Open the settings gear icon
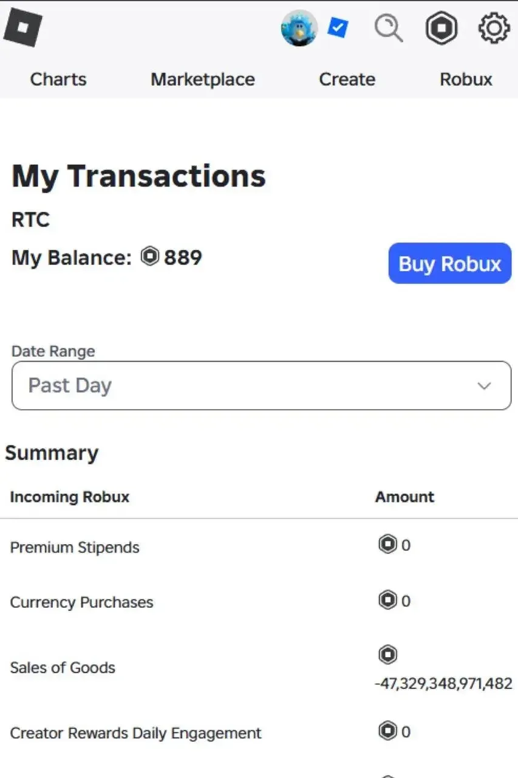 pyautogui.click(x=494, y=29)
